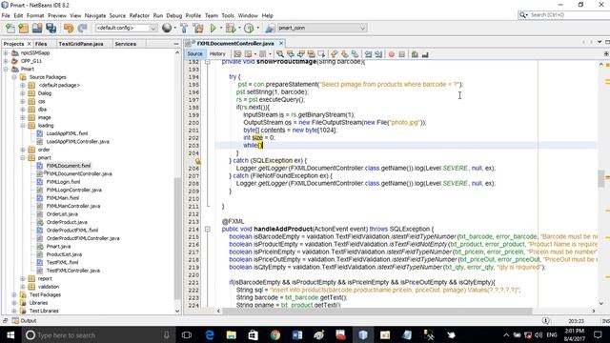Click Shift Line Left icon
Screen dimensions: 610x343
(368, 54)
